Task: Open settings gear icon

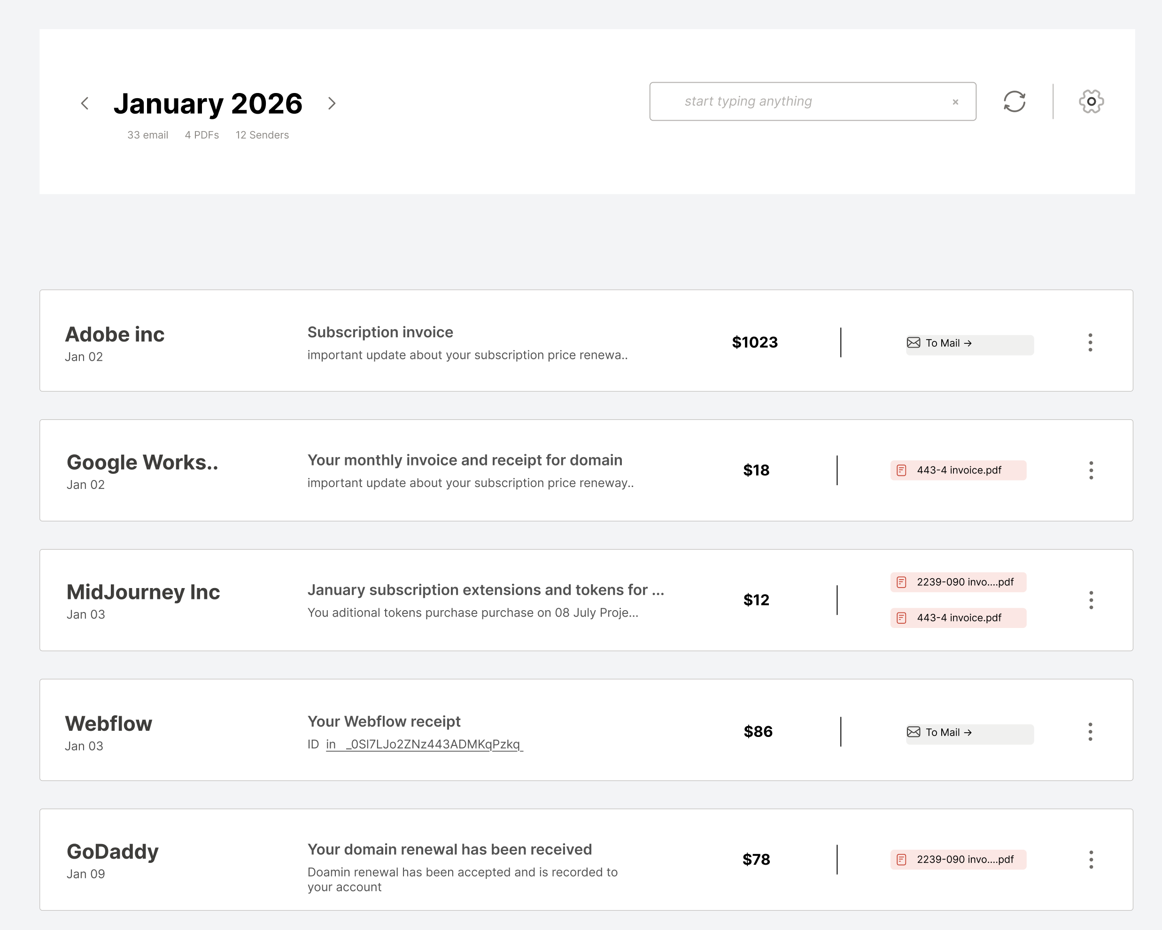Action: (1092, 101)
